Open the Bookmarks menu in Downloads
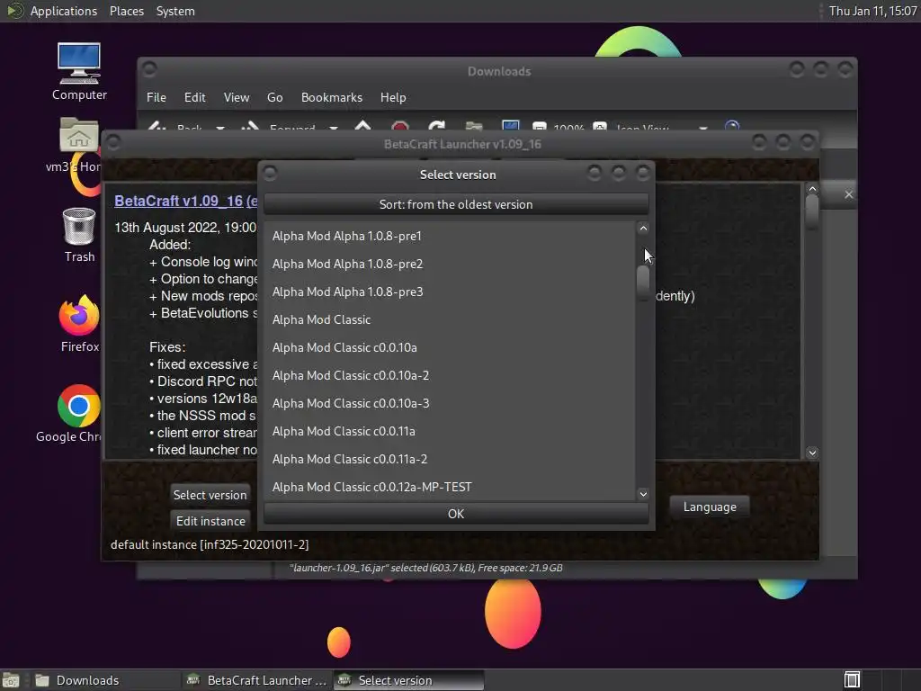The width and height of the screenshot is (921, 691). [x=332, y=97]
